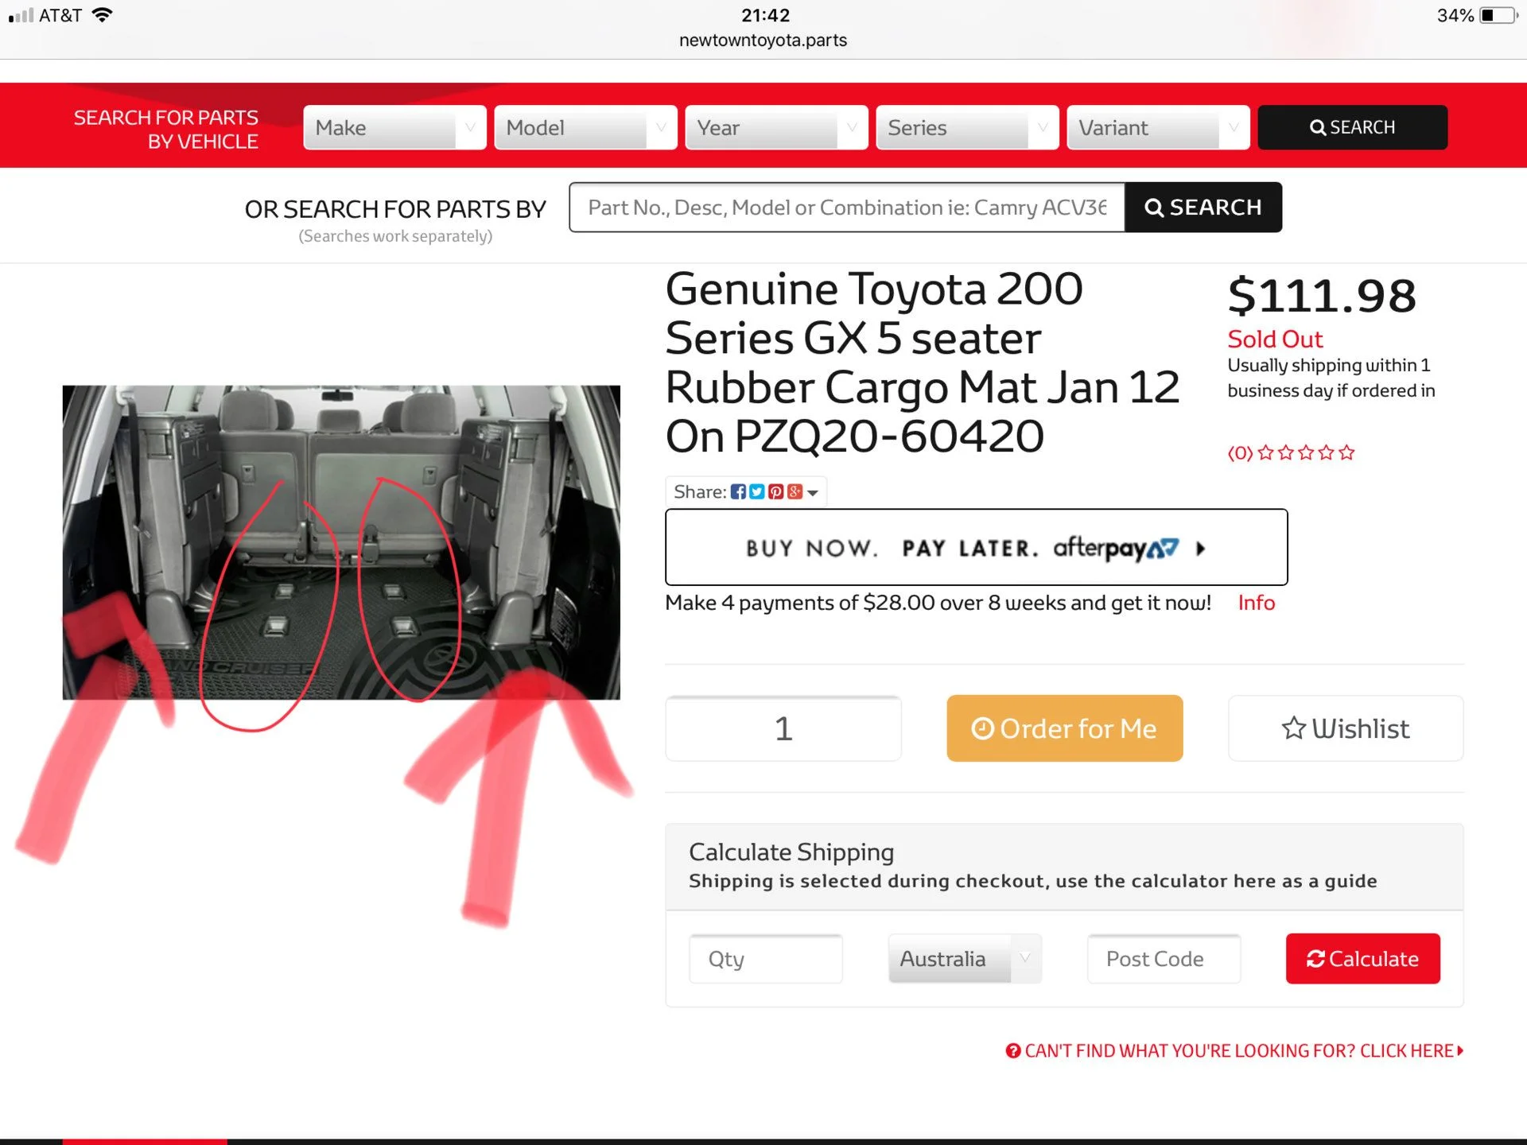Open the Series dropdown
Image resolution: width=1527 pixels, height=1145 pixels.
pyautogui.click(x=967, y=127)
